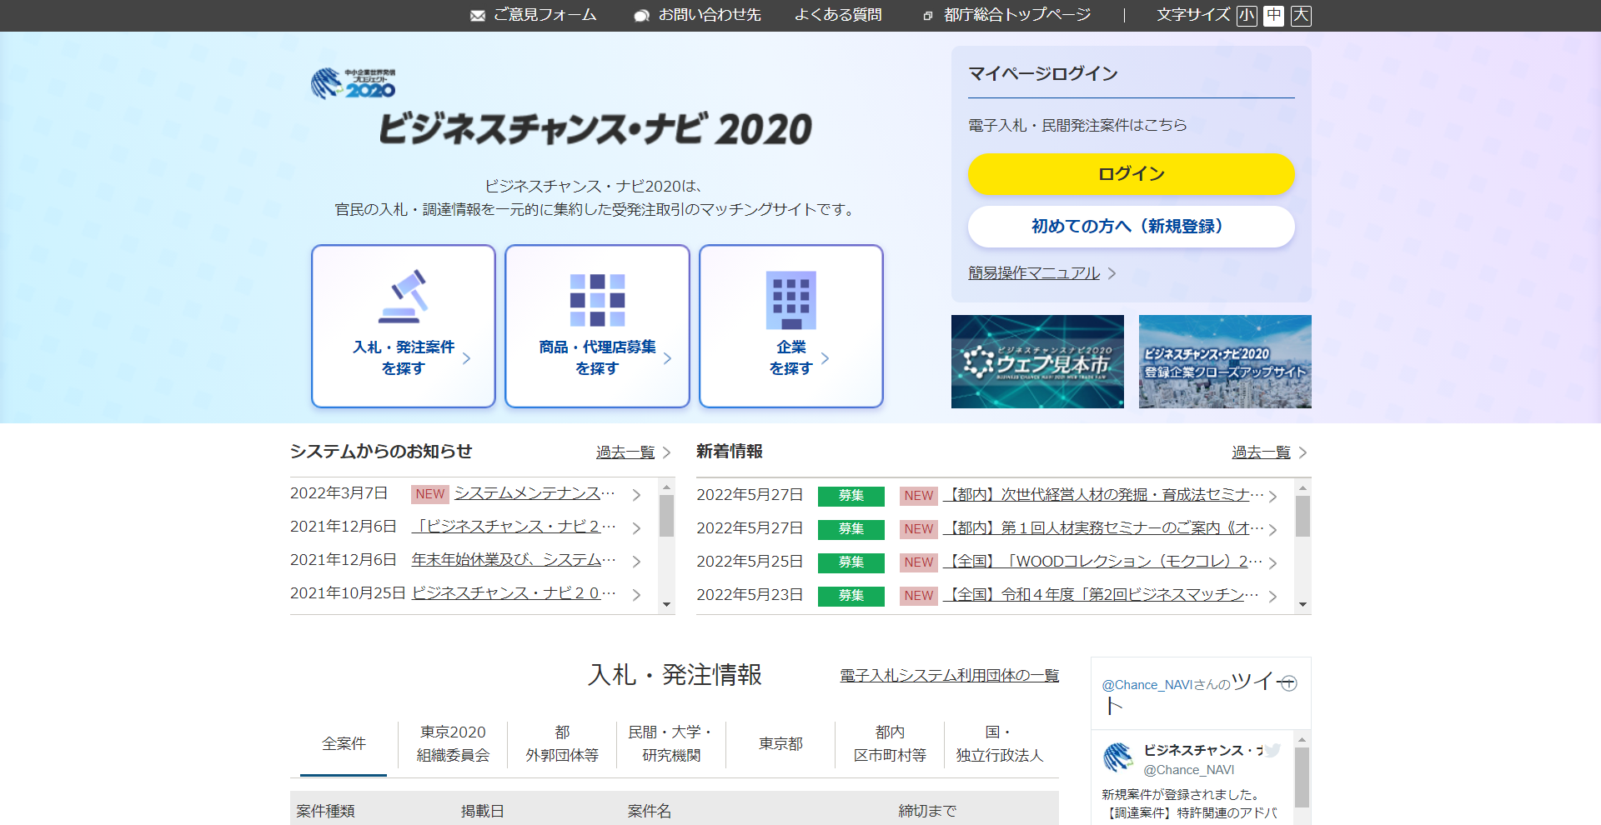Select the 国・独立行政法人 tab
Screen dimensions: 1601x825
click(999, 743)
